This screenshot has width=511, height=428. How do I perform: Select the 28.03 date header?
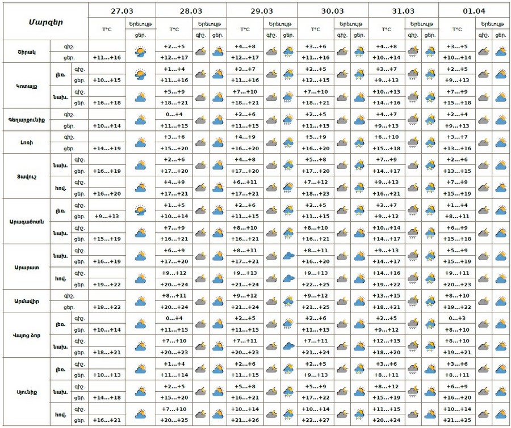coord(191,11)
